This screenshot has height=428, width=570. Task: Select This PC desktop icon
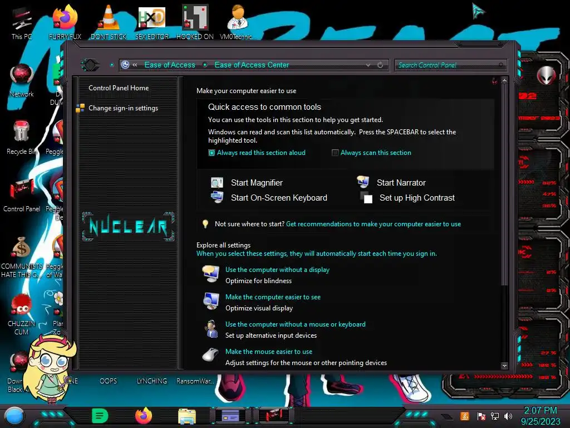click(22, 23)
